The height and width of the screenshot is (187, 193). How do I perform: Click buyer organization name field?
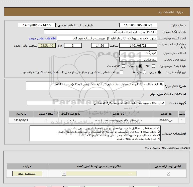pos(101,32)
